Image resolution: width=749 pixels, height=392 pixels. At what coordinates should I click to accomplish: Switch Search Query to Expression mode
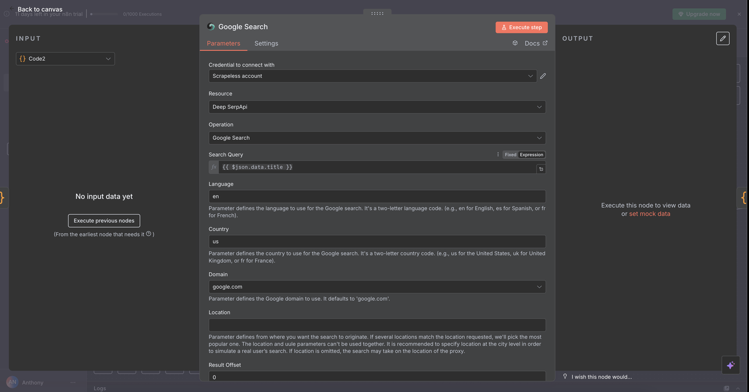point(531,155)
